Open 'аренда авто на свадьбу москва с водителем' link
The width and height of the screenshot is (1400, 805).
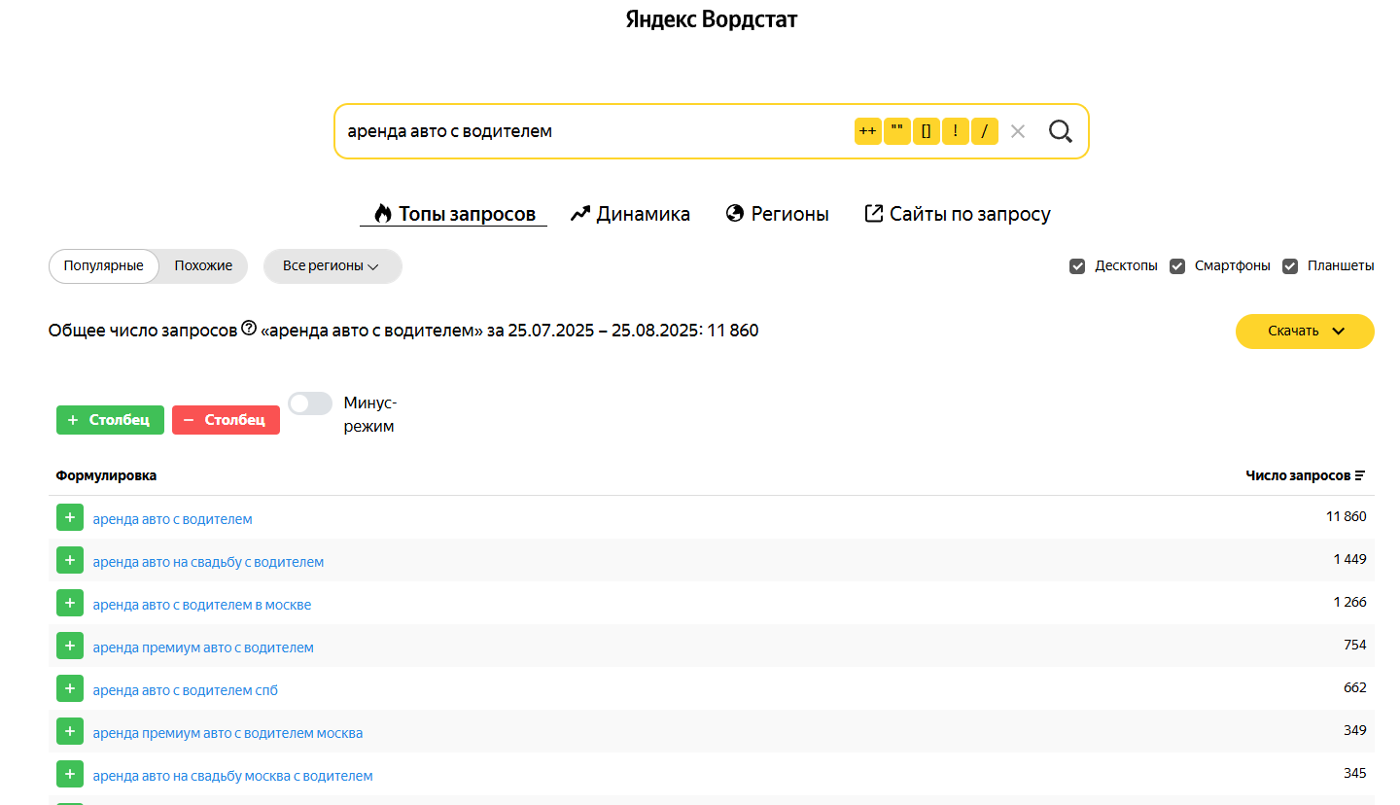point(232,776)
